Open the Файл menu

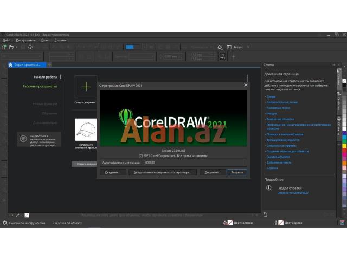[x=7, y=40]
